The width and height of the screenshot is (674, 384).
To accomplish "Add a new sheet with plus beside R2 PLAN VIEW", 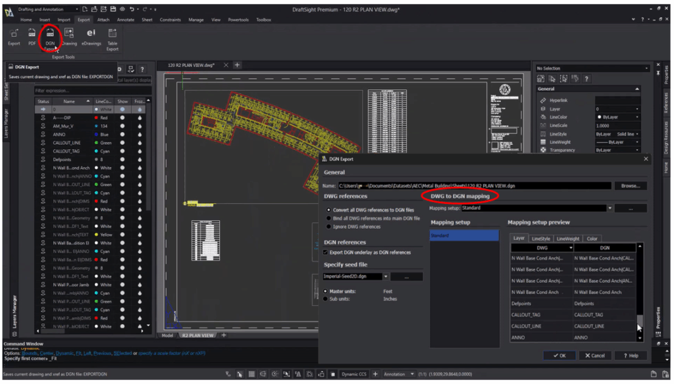I will tap(224, 335).
